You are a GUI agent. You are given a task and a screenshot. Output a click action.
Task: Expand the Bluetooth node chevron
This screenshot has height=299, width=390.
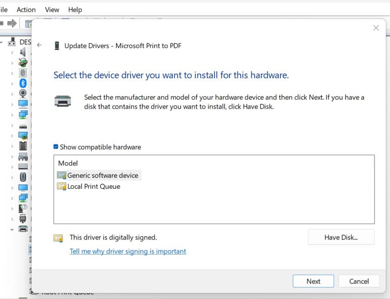coord(12,83)
